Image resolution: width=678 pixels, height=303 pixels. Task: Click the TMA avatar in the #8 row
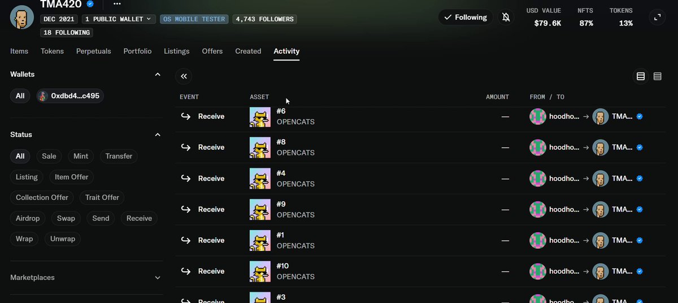(x=600, y=148)
